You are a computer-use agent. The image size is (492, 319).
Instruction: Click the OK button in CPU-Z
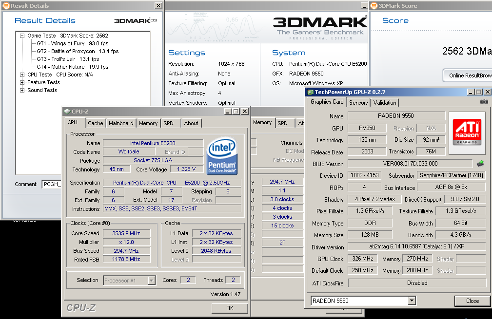click(230, 308)
